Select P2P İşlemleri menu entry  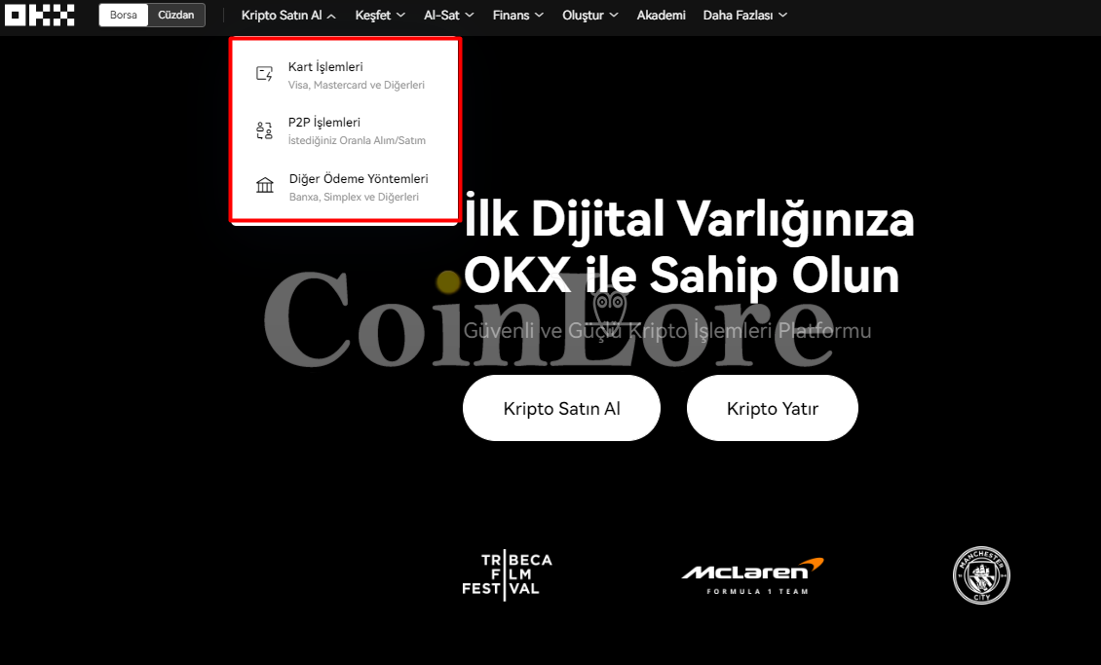[345, 130]
